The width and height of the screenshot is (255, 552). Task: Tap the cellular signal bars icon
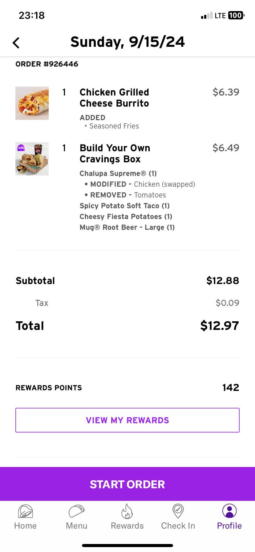coord(206,15)
